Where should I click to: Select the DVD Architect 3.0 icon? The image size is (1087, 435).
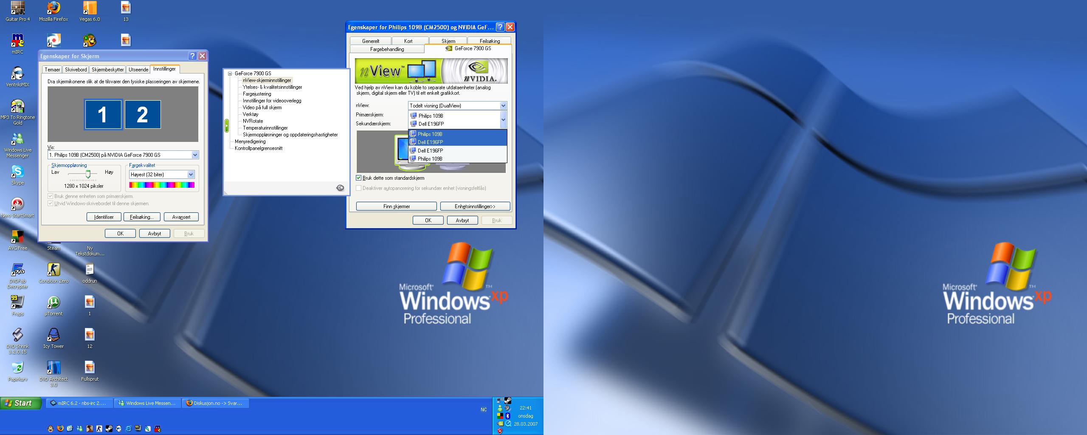[54, 374]
